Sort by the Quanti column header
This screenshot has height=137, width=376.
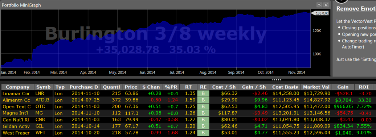tap(111, 87)
